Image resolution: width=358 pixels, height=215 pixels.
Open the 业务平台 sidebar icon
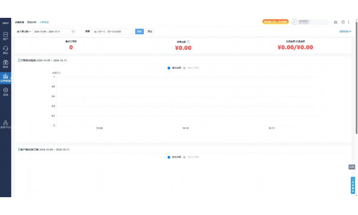pyautogui.click(x=5, y=123)
